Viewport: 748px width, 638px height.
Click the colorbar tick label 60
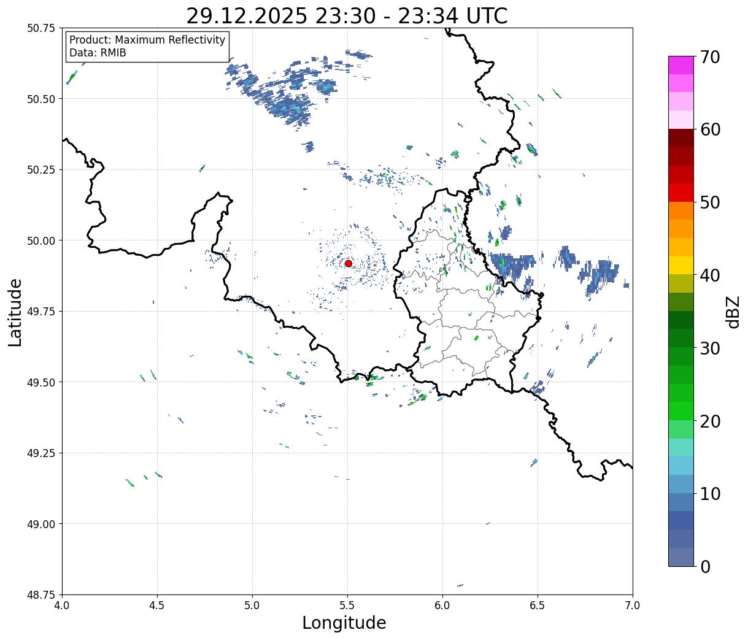pos(710,129)
